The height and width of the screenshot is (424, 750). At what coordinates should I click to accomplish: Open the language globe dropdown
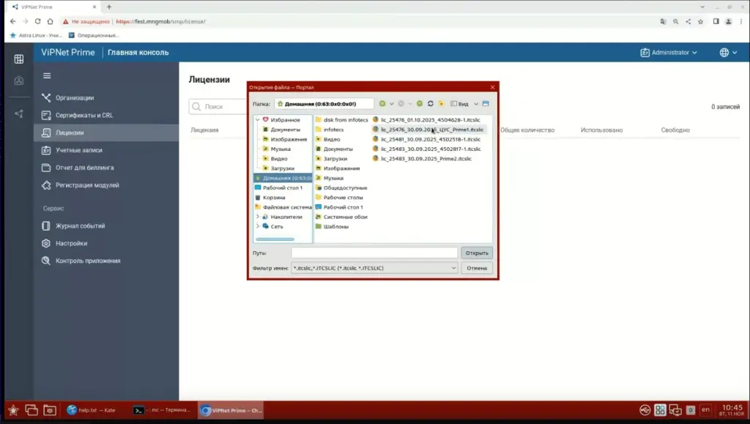[x=729, y=53]
